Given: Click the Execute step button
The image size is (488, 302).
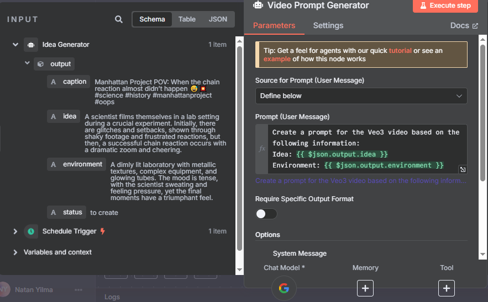Looking at the screenshot, I should tap(445, 6).
